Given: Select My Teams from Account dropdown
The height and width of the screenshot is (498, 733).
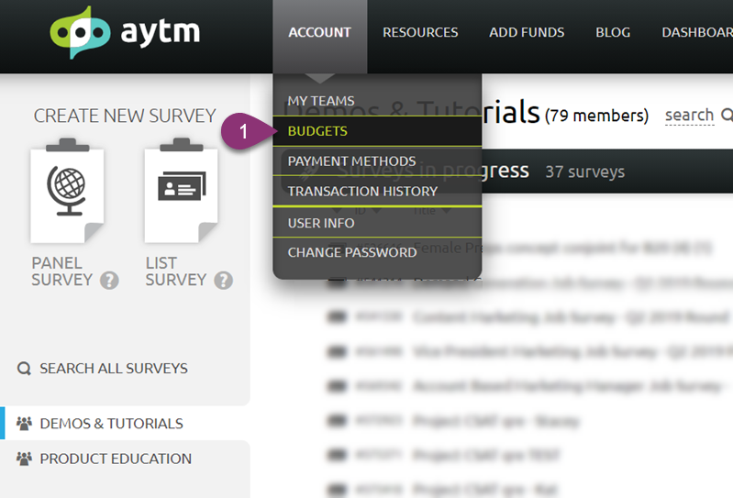Looking at the screenshot, I should tap(377, 101).
